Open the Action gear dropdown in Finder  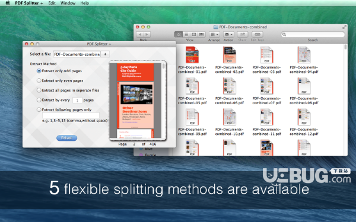[228, 34]
